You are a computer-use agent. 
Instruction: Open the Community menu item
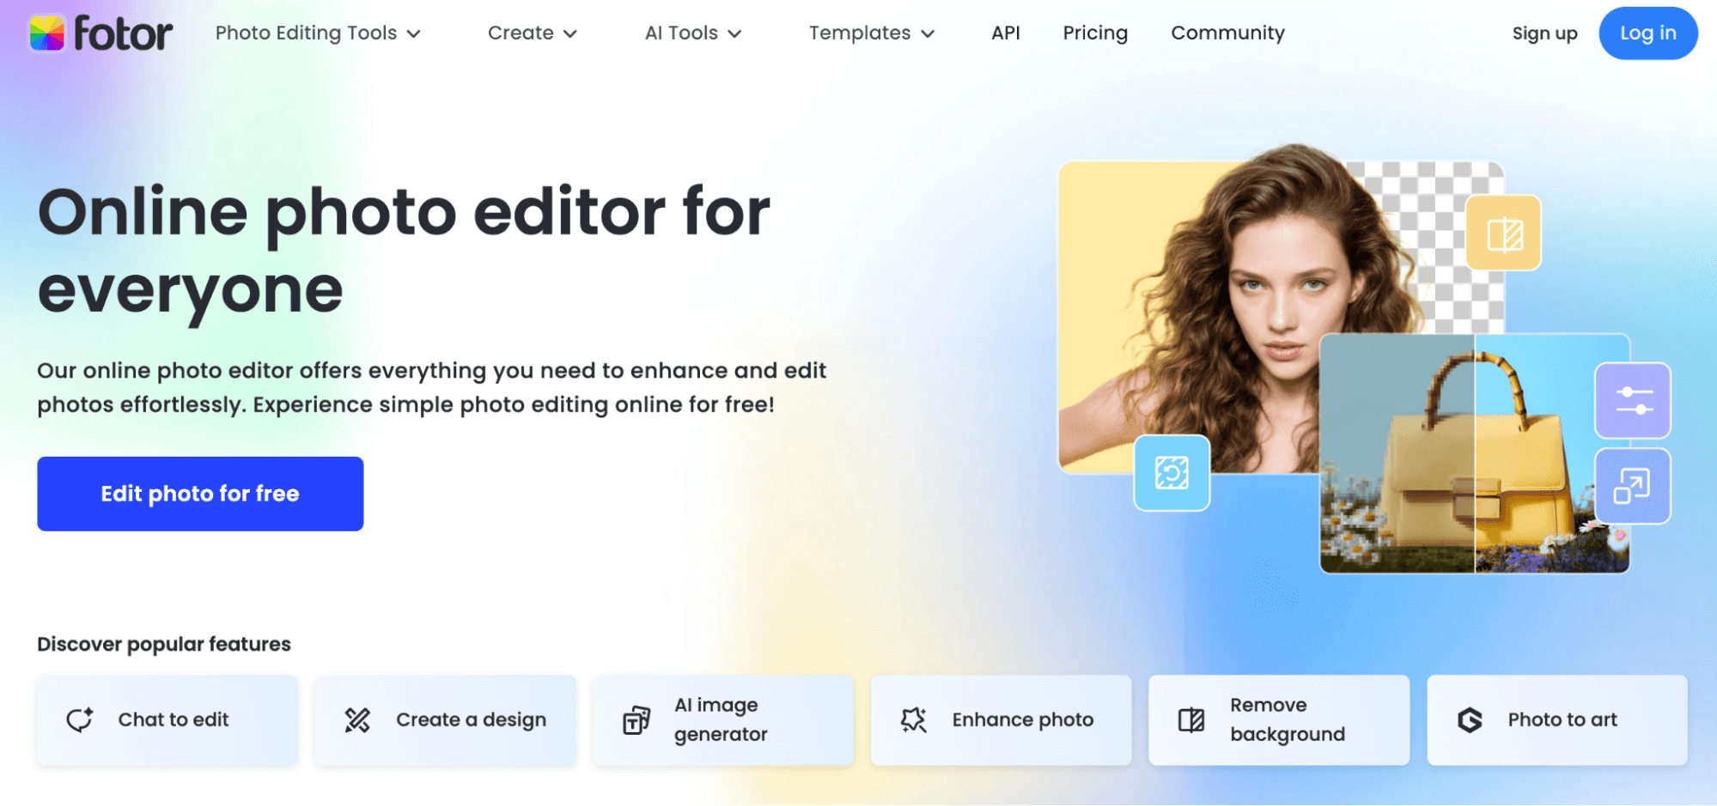pyautogui.click(x=1227, y=33)
